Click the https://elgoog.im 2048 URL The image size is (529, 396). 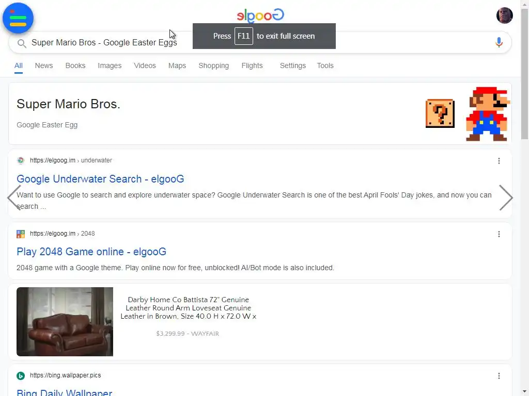pyautogui.click(x=62, y=234)
